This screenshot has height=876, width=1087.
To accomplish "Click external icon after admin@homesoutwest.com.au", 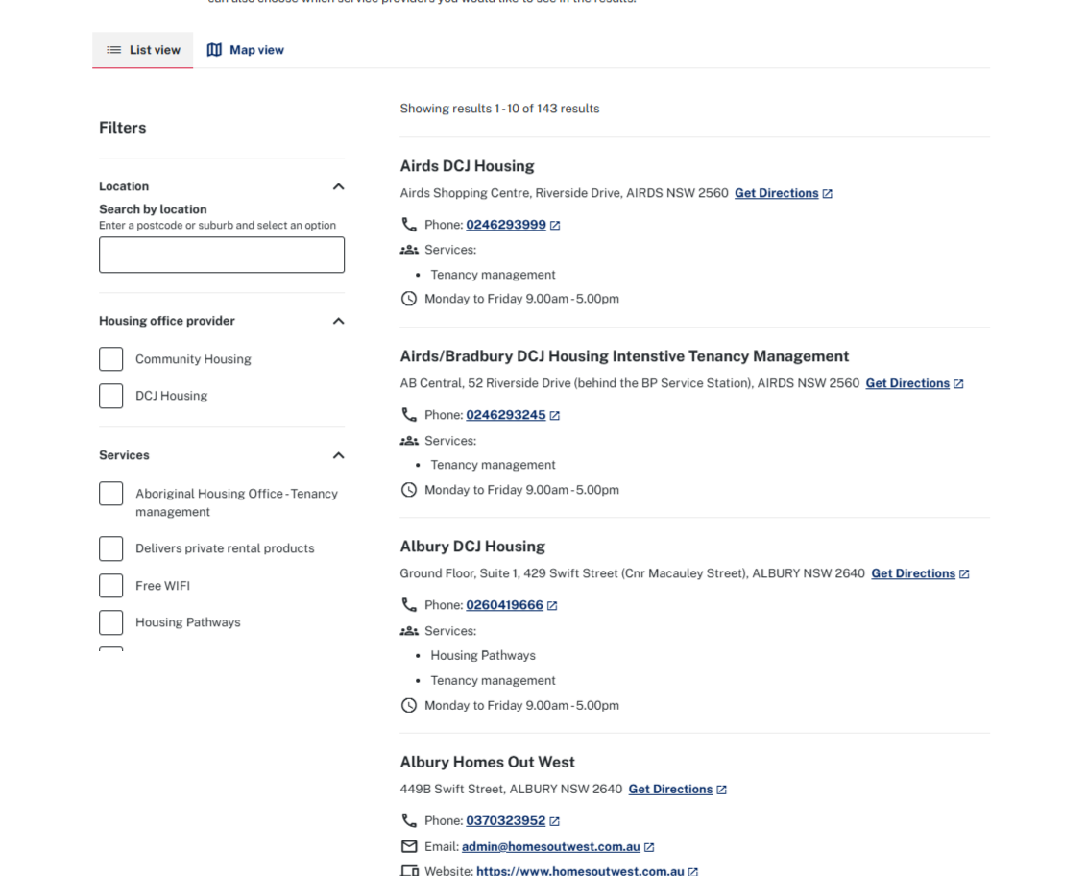I will [x=649, y=847].
